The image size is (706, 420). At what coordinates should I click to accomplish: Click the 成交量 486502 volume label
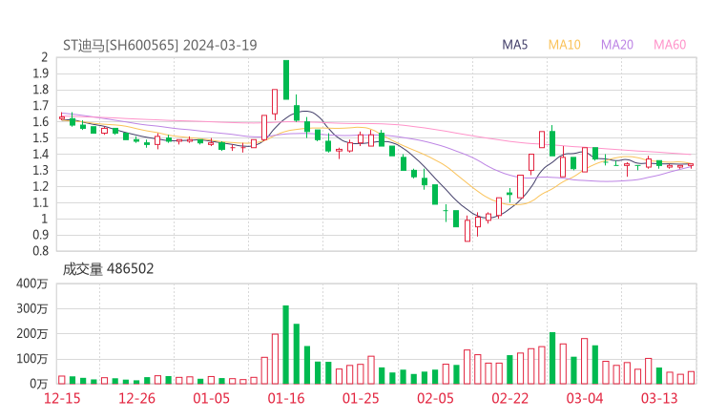pos(108,269)
